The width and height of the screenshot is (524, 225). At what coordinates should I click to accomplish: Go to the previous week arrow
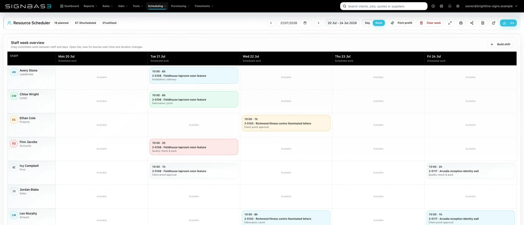(x=271, y=23)
